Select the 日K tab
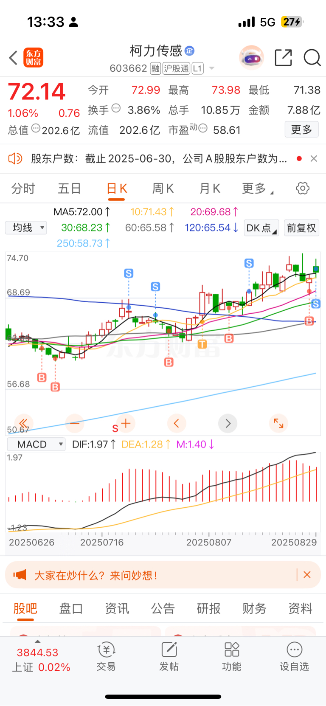 point(116,188)
